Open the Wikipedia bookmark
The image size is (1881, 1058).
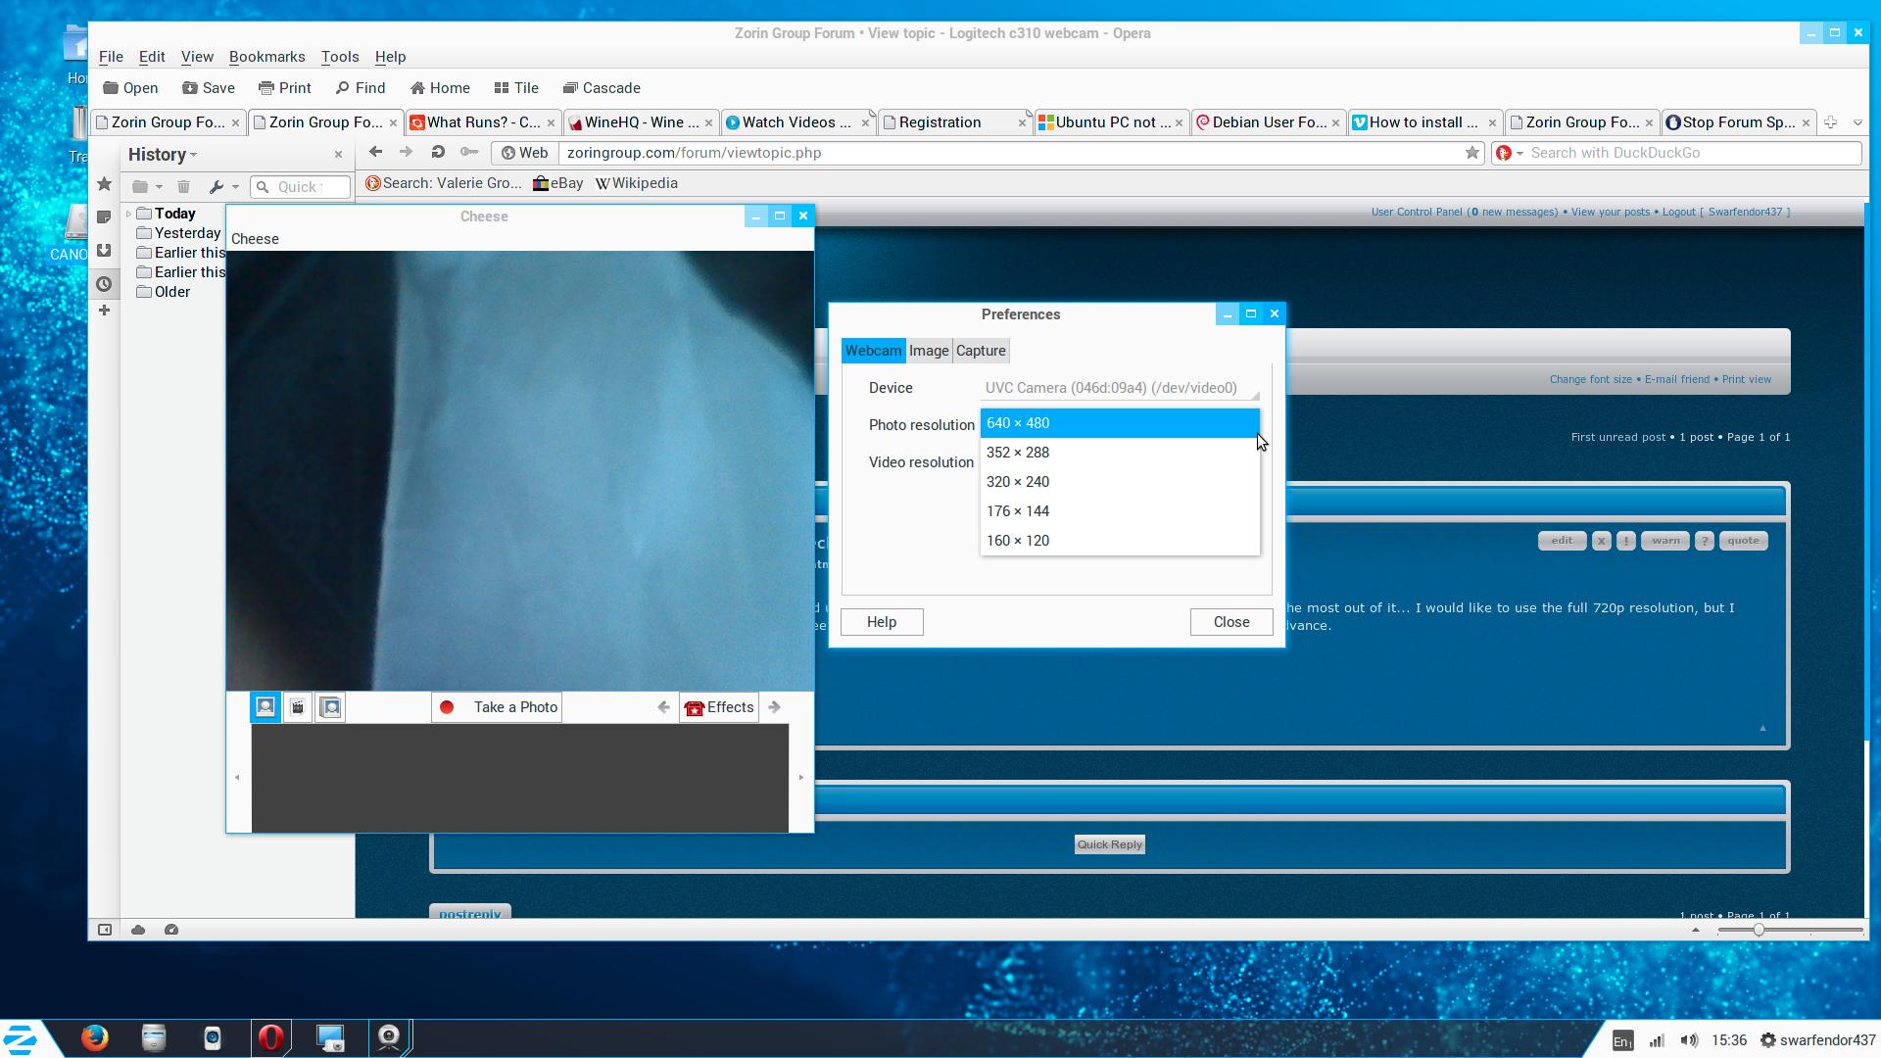[637, 183]
